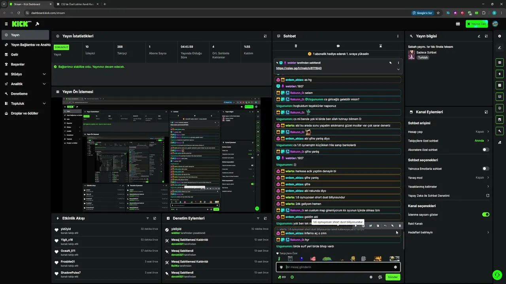Expand the Kanal Eylemleri panel to fullscreen

click(x=486, y=112)
